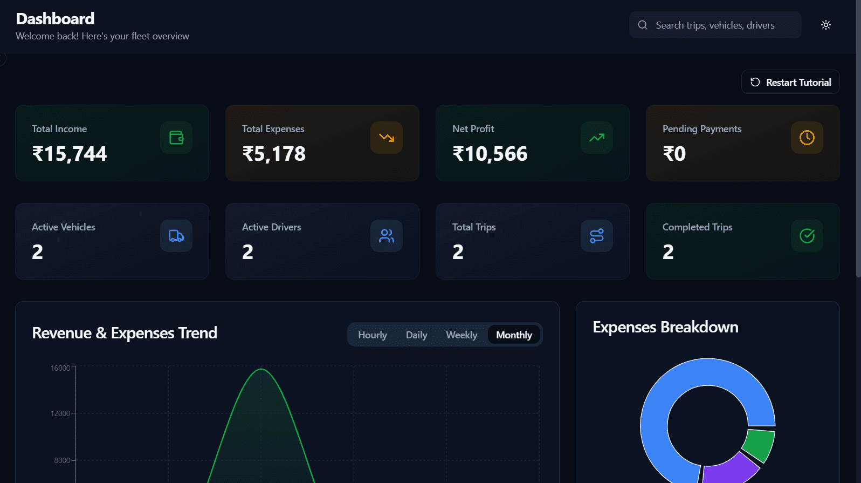Select the Monthly trend tab

[x=514, y=335]
